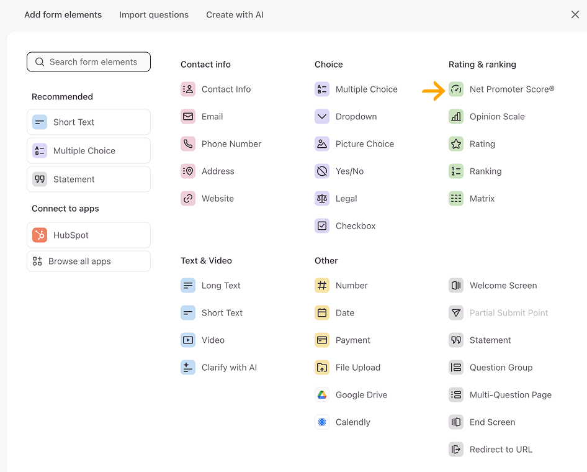Add a Phone Number element via its icon
The width and height of the screenshot is (587, 472).
coord(188,144)
